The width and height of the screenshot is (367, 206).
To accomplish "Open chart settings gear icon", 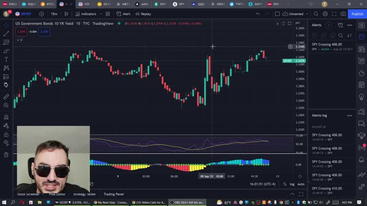I will 325,14.
